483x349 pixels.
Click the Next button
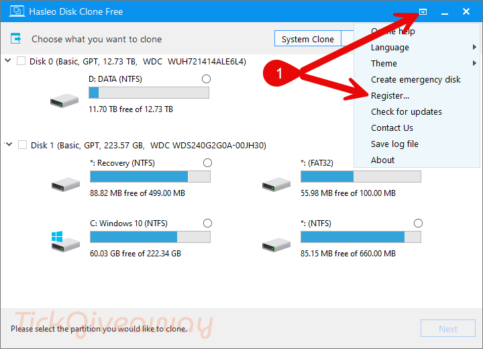[x=448, y=329]
